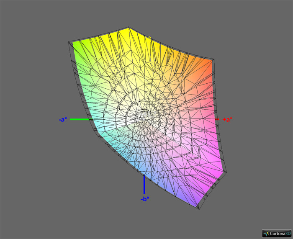Click the green -a* axis line
Viewport: 293px width, 239px height.
(x=82, y=119)
